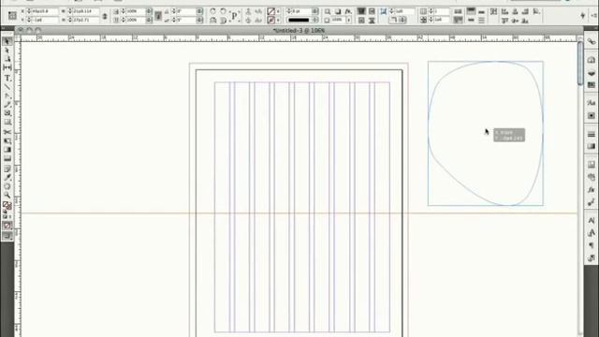Screen dimensions: 599x337
Task: Click the stroke color swatch in Control panel
Action: pos(270,20)
